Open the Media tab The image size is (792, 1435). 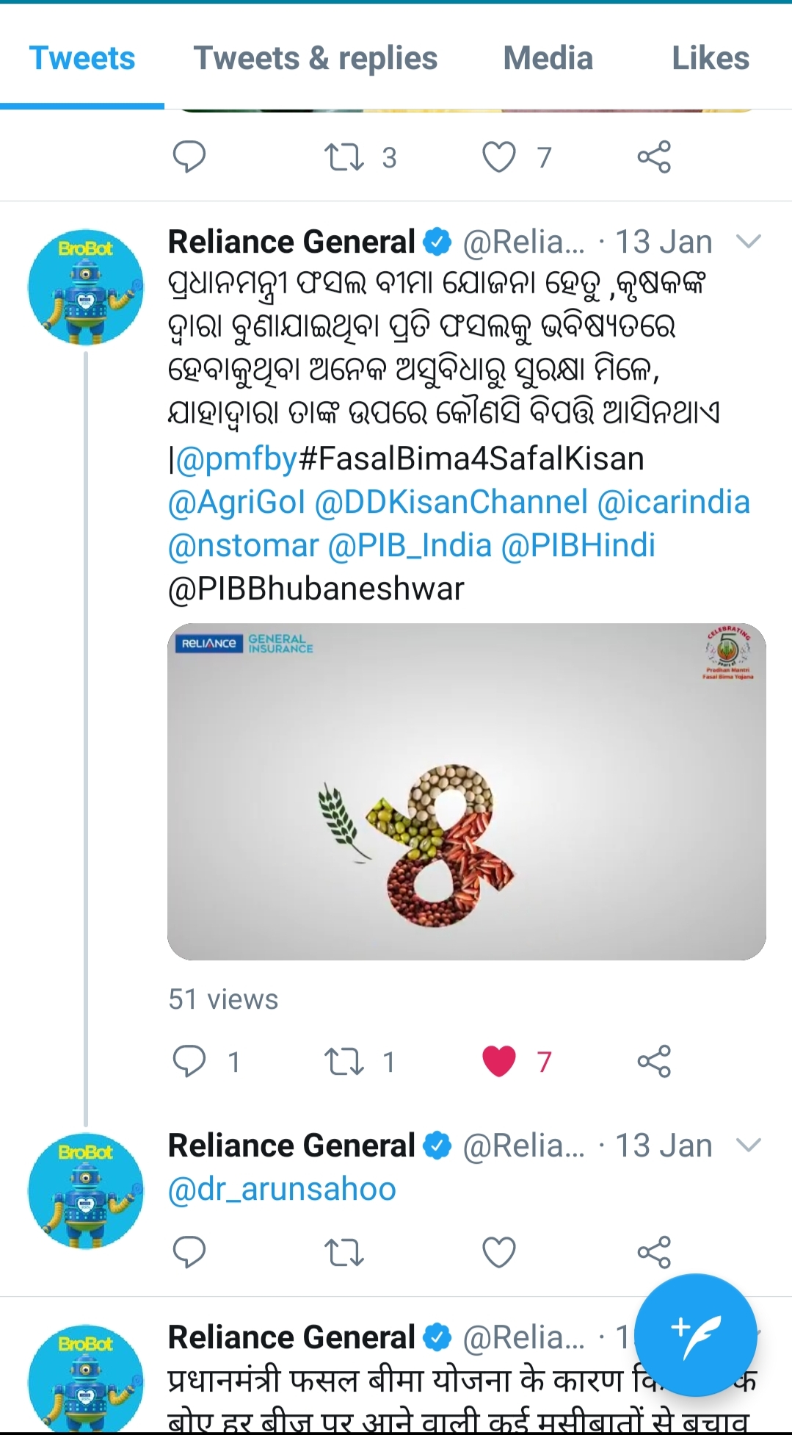548,58
